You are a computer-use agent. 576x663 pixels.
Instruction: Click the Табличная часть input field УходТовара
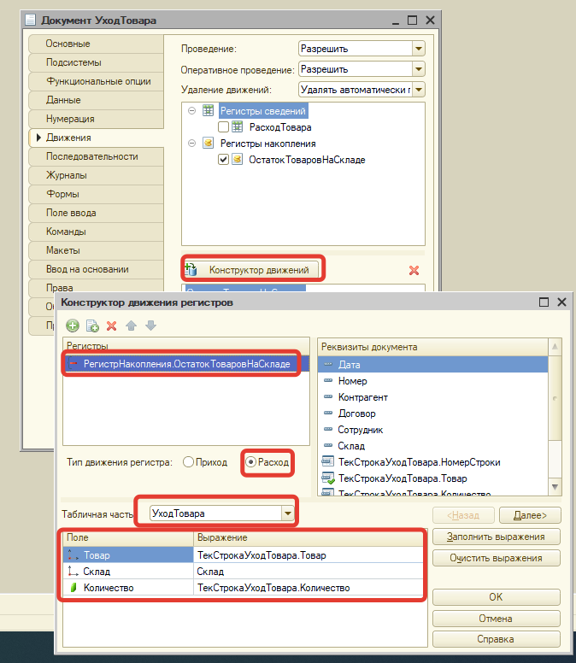point(215,513)
